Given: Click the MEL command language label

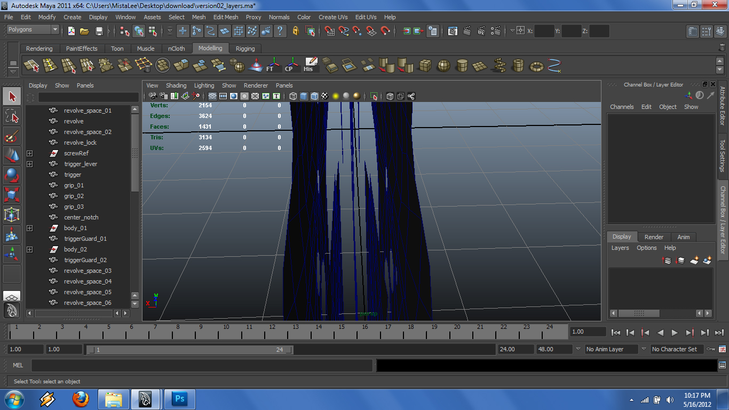Looking at the screenshot, I should tap(18, 366).
